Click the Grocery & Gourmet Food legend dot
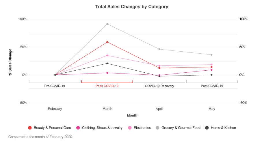262x141 pixels. [157, 128]
